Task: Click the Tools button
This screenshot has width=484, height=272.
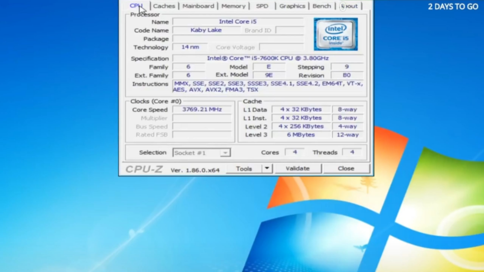Action: click(244, 169)
